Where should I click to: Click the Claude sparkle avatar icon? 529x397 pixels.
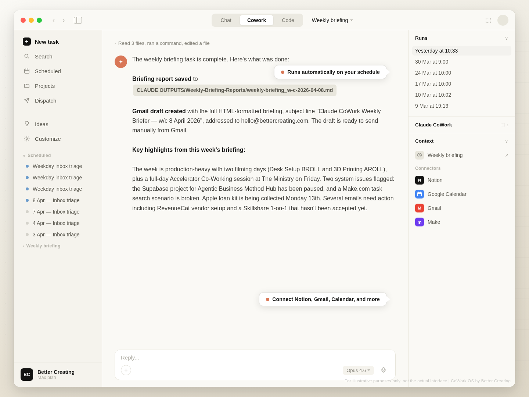click(121, 62)
